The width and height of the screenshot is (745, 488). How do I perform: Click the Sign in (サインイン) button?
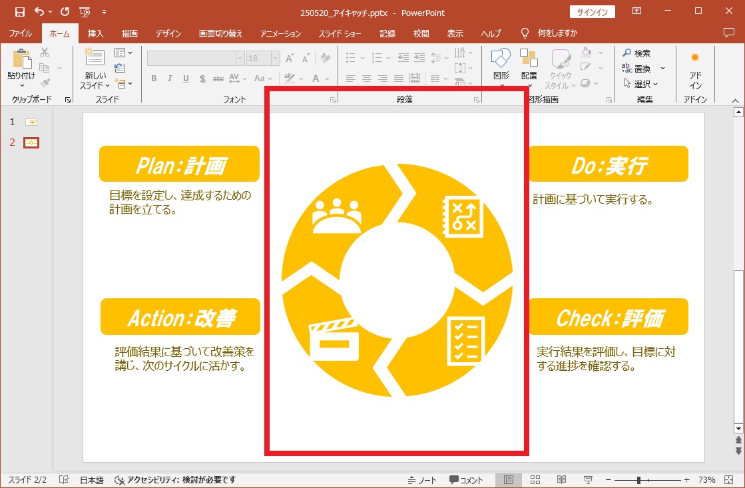pyautogui.click(x=592, y=12)
